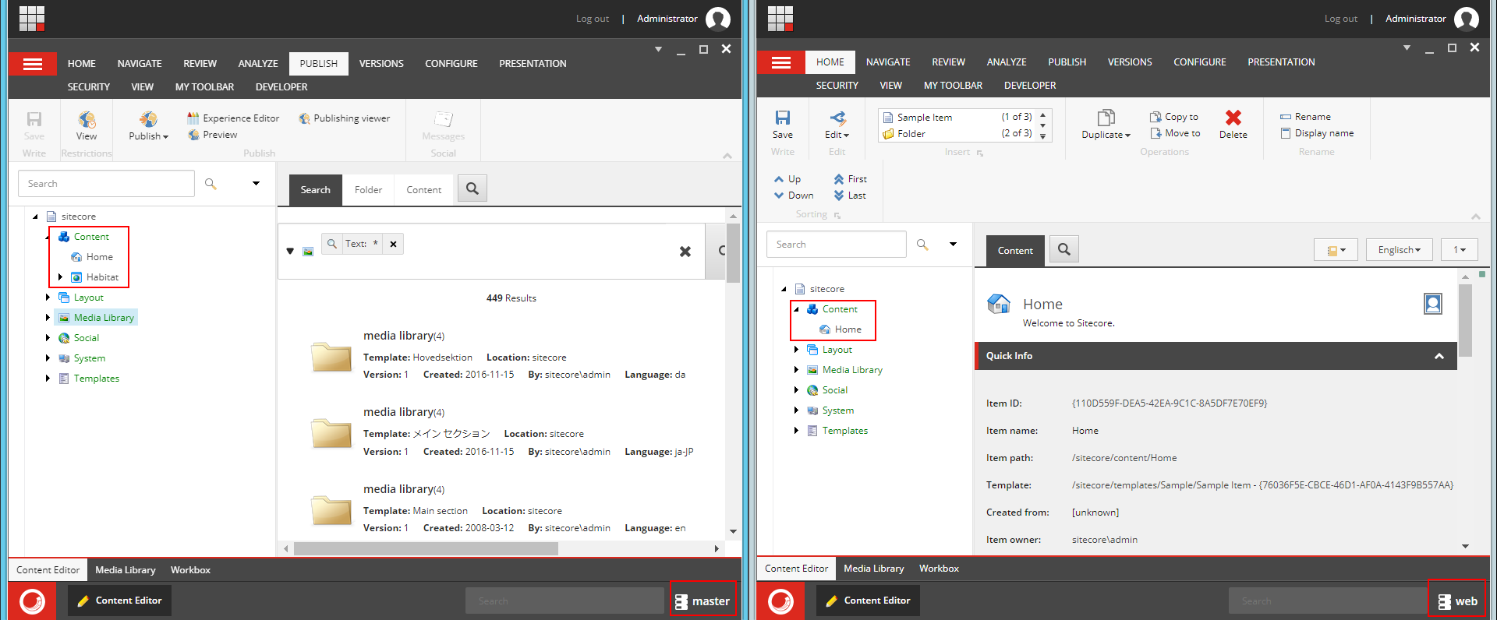This screenshot has height=620, width=1497.
Task: Launch Experience Editor from the Publish ribbon
Action: point(233,118)
